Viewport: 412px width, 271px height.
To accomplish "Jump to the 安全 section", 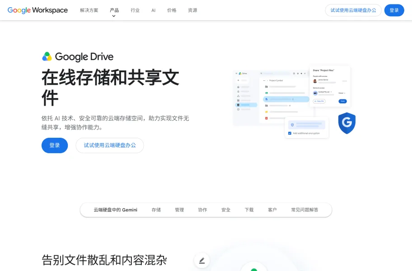I will click(x=226, y=210).
